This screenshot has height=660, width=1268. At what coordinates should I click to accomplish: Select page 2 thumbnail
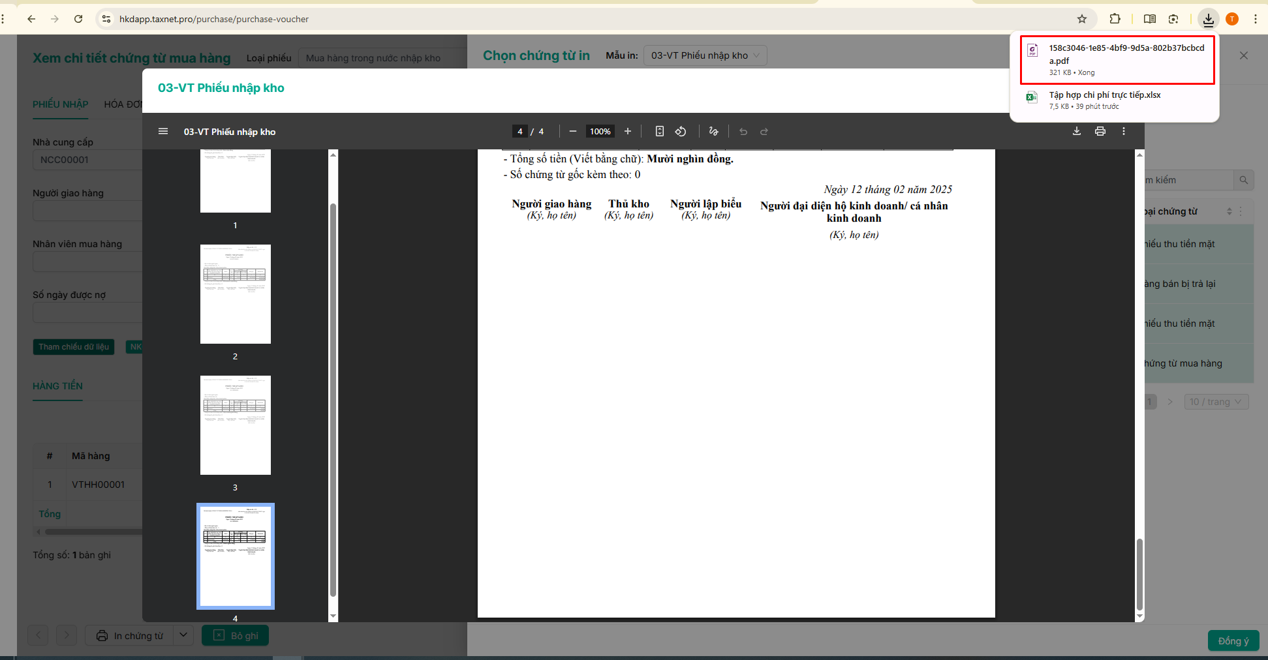coord(235,294)
